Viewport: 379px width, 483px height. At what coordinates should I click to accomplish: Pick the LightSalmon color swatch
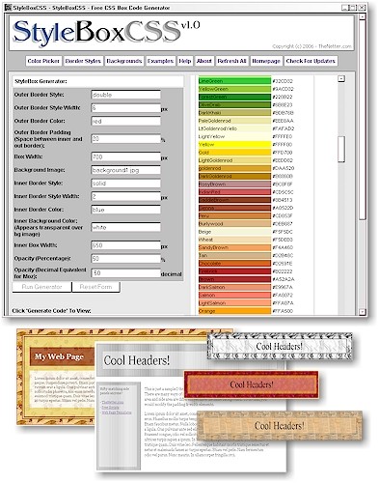click(234, 303)
